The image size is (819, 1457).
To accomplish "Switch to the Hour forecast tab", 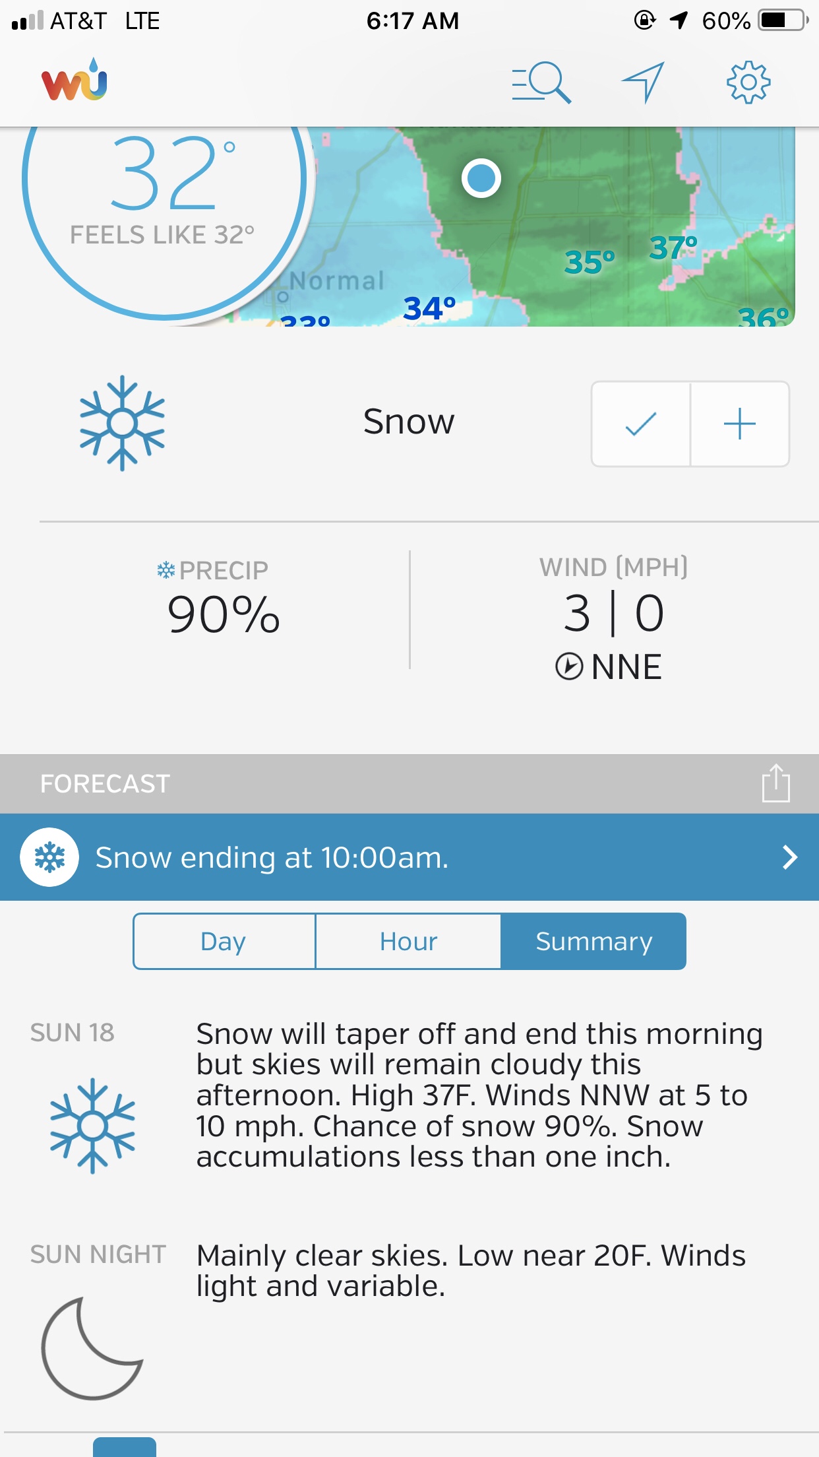I will pos(408,942).
